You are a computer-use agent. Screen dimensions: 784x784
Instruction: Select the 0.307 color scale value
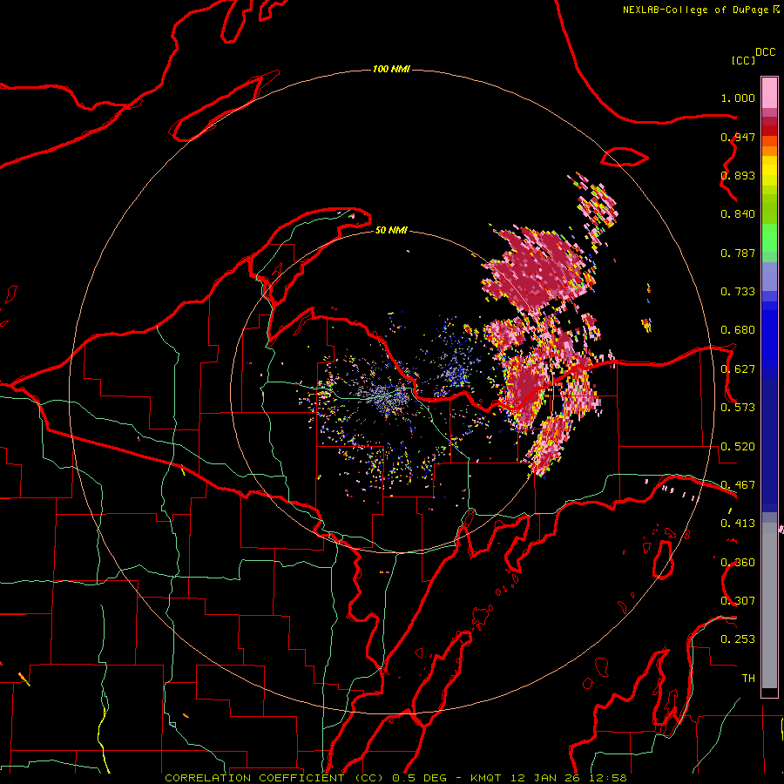pyautogui.click(x=738, y=601)
